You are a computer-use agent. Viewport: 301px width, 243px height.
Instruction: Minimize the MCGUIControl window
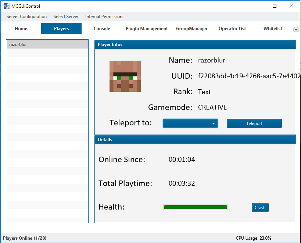(258, 6)
